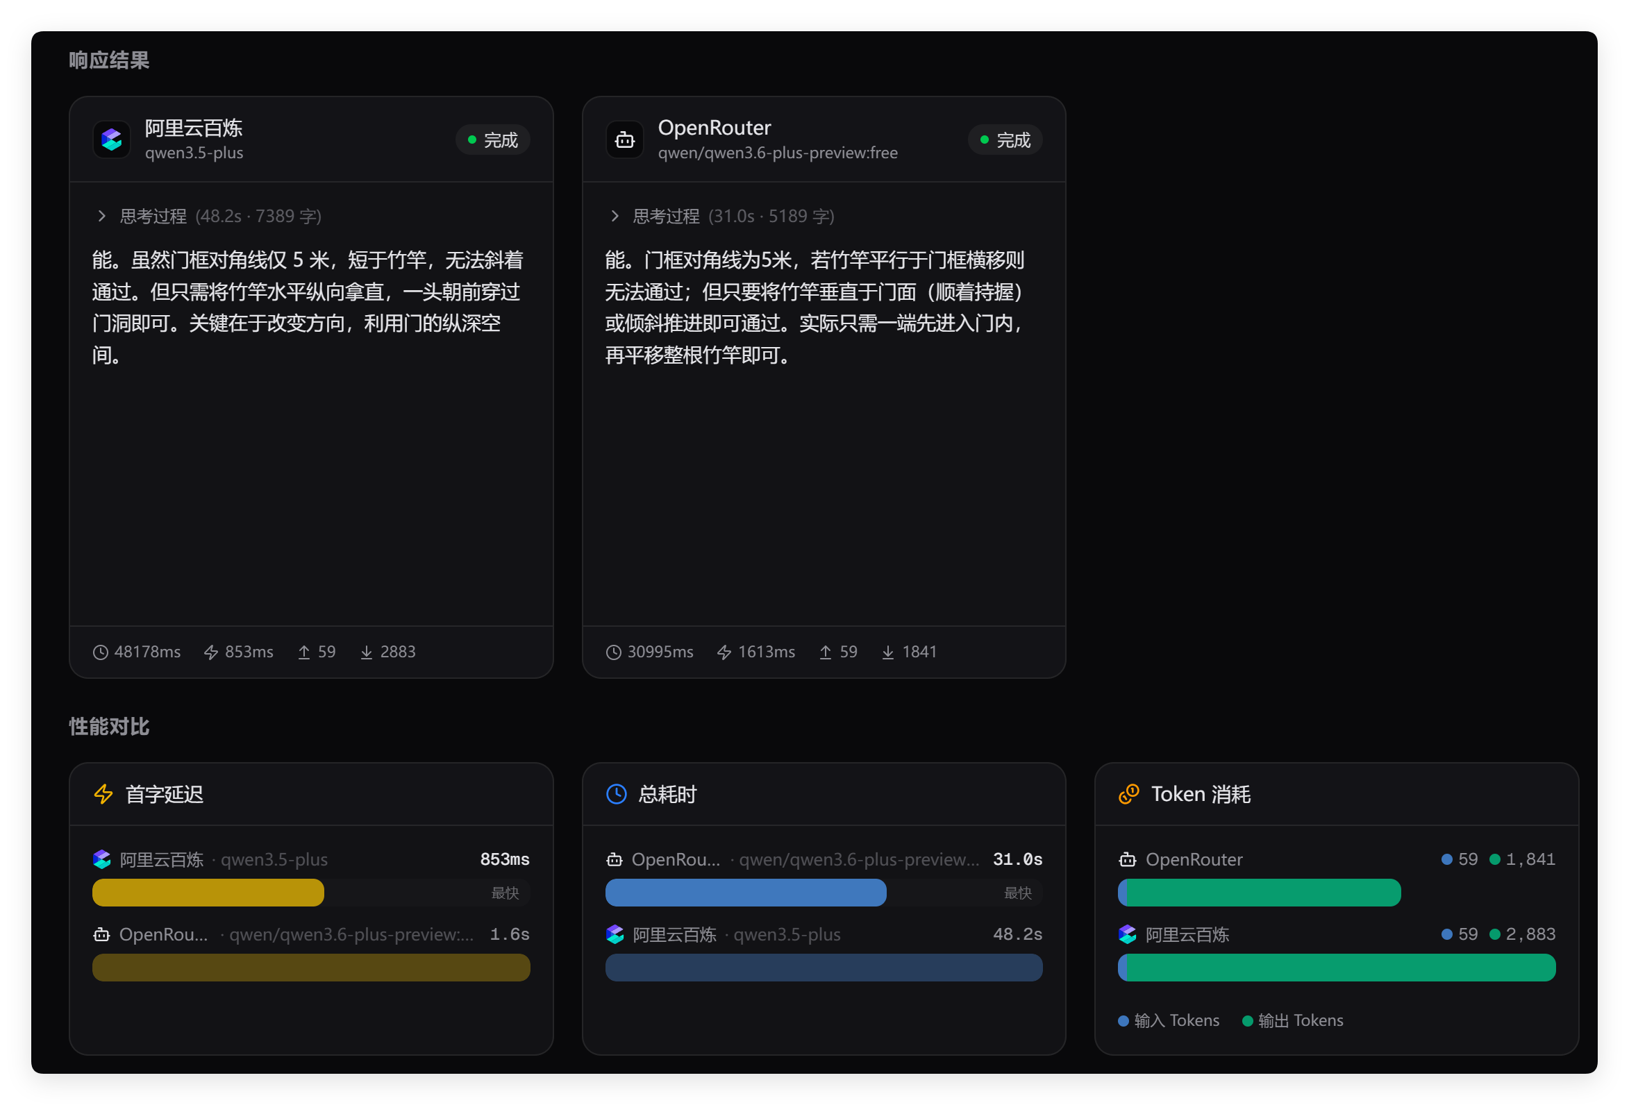This screenshot has width=1629, height=1105.
Task: Click the clock icon beside 总耗时
Action: click(616, 794)
